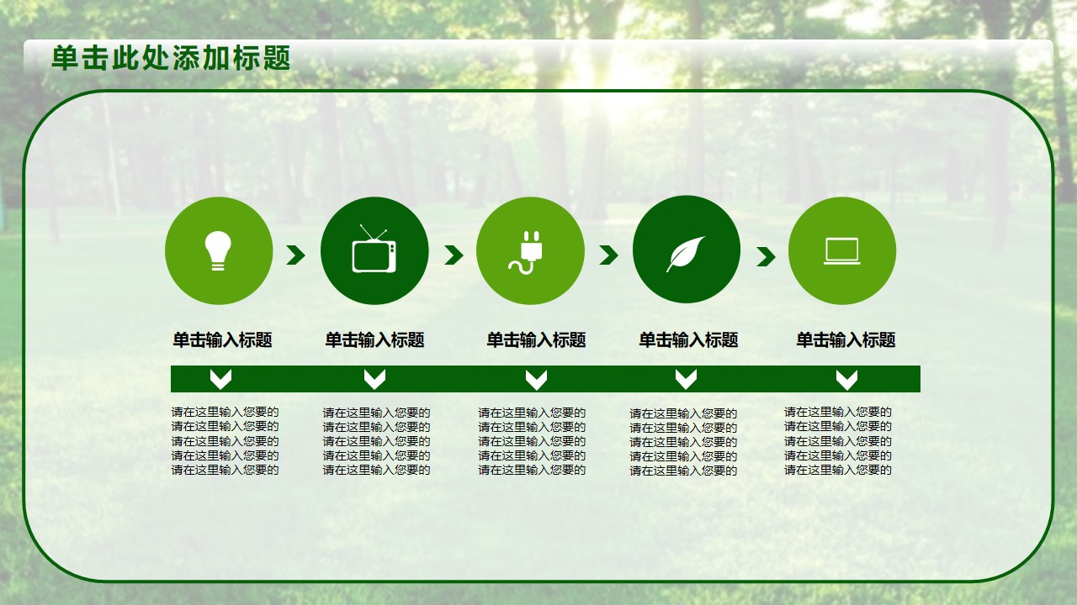Click down chevron under laptop heading
This screenshot has width=1077, height=605.
[x=846, y=380]
